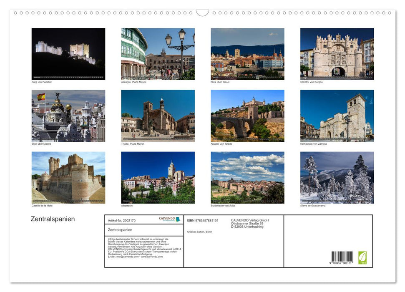Click the green eco leaf icon

[x=362, y=257]
